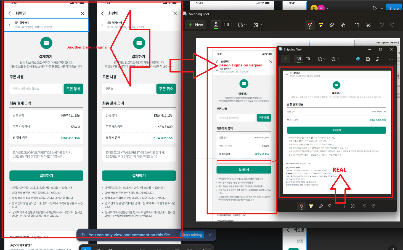This screenshot has width=403, height=250.
Task: Click the M user avatar in Figma
Action: tap(321, 8)
